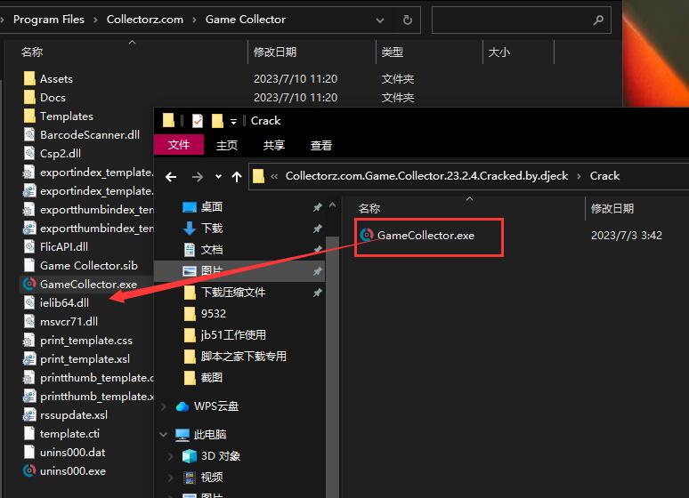The width and height of the screenshot is (689, 498).
Task: Click Collectorz.com.Game.Collector.23.2.4.Cracked.by.djeck breadcrumb
Action: click(x=426, y=176)
